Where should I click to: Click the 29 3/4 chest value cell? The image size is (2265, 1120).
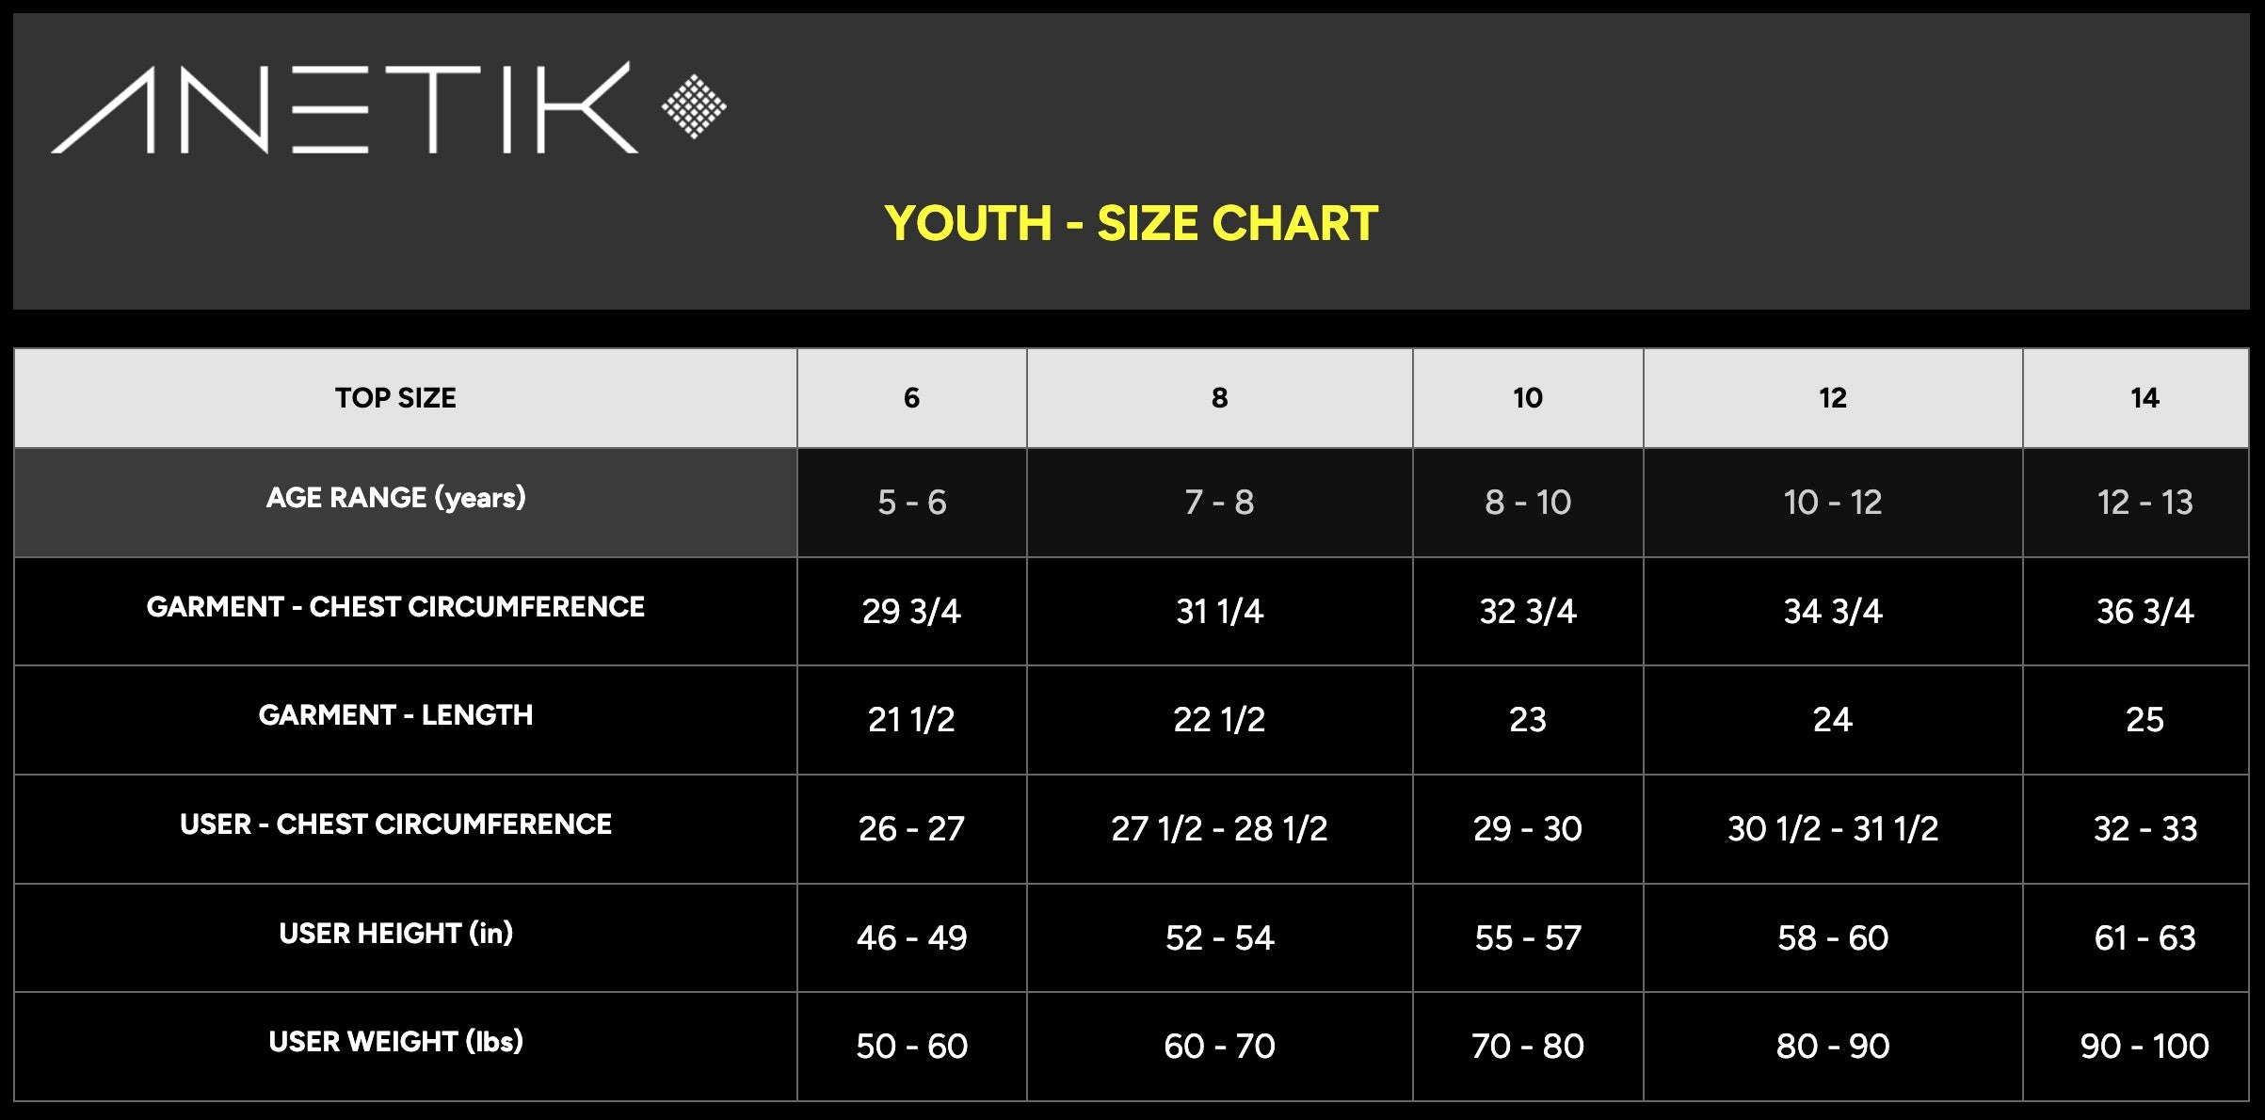point(911,612)
